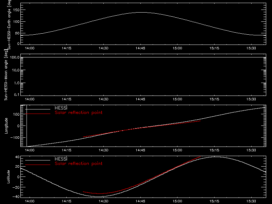Screen dimensions: 272x204
Task: Click the 100 tick on Earth angle plot
Action: click(16, 22)
